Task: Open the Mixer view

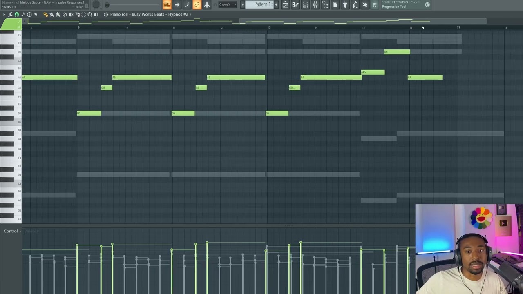Action: pos(315,4)
